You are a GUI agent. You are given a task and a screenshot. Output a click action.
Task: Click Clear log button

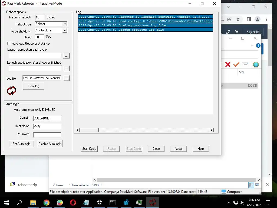[x=33, y=86]
